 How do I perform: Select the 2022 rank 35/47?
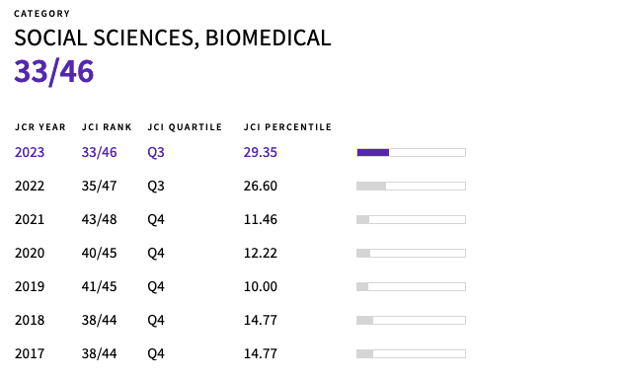click(100, 186)
